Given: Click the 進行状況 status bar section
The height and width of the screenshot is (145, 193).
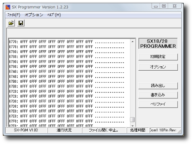Looking at the screenshot, I should (x=64, y=130).
